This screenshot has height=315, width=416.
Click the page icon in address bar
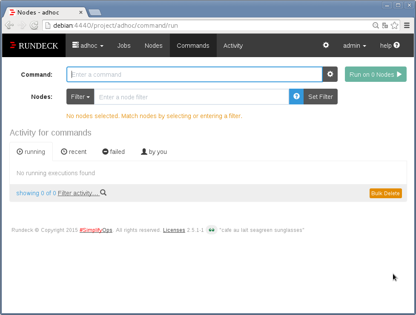tap(48, 25)
